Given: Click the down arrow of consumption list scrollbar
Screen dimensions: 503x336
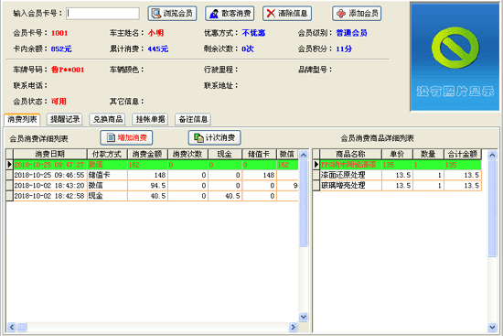Looking at the screenshot, I should 303,317.
